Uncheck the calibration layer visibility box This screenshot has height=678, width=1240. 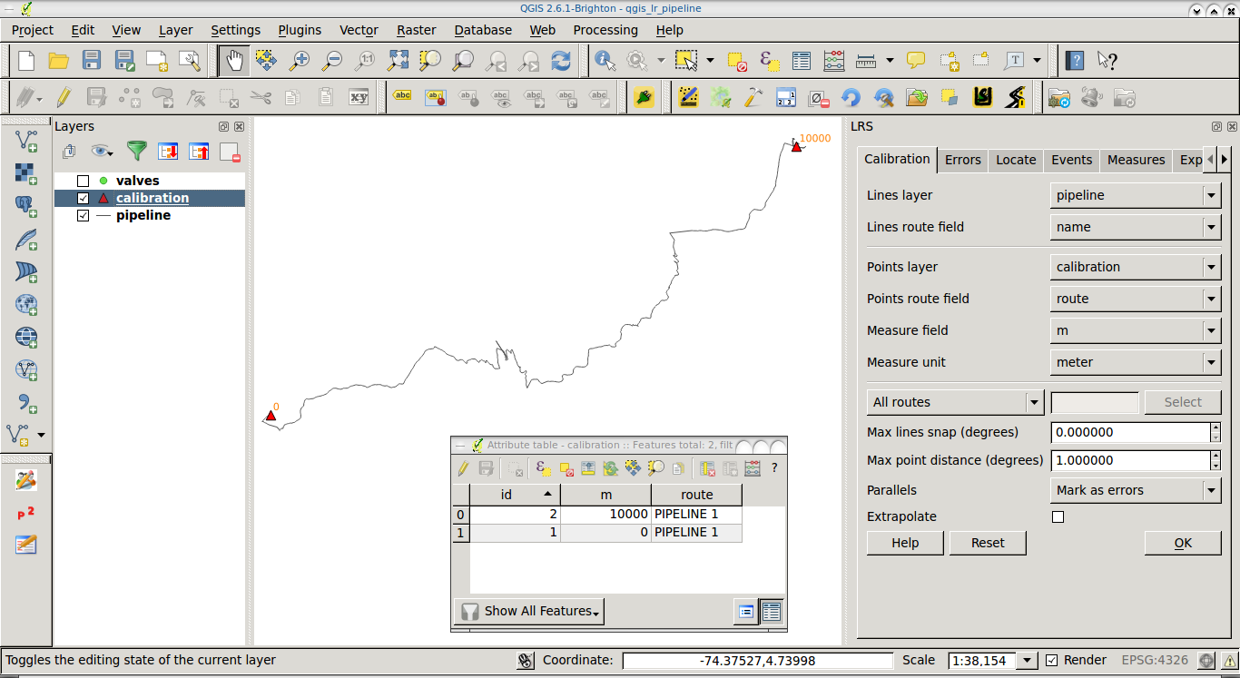click(83, 198)
